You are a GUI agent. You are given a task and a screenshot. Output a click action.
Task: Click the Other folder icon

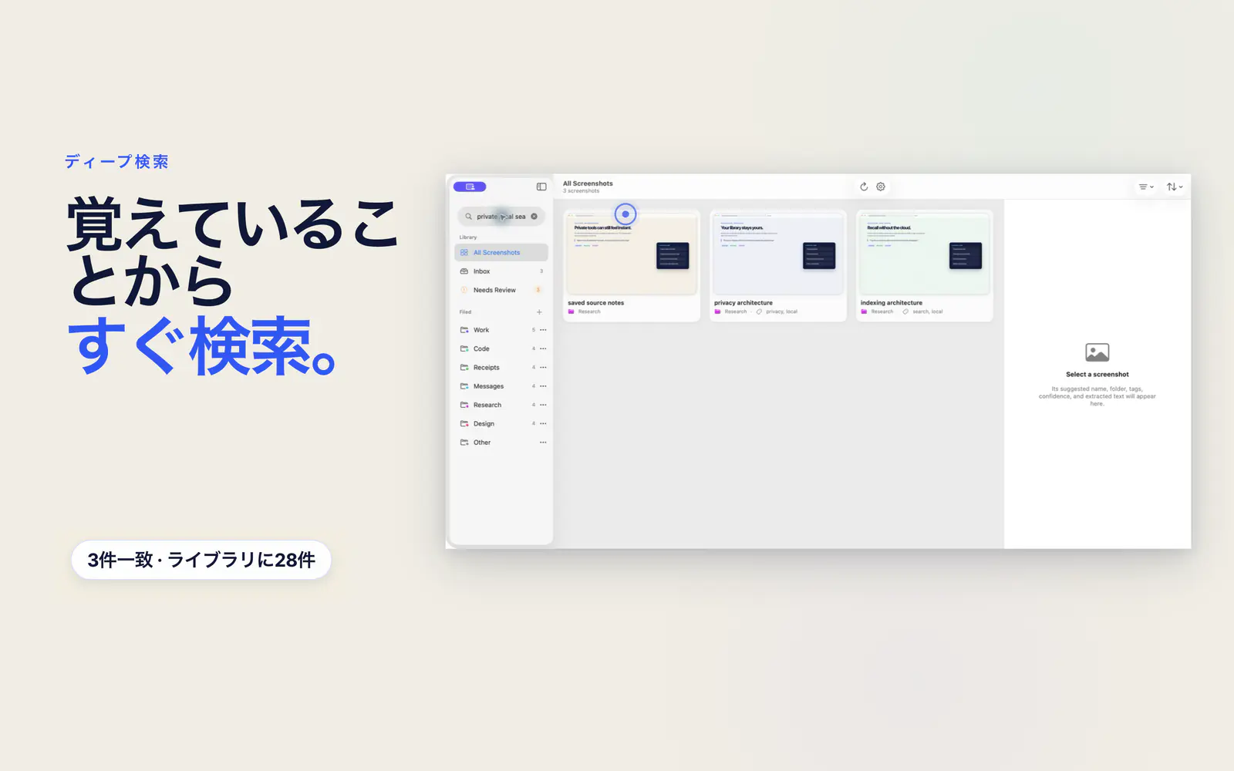click(x=464, y=443)
